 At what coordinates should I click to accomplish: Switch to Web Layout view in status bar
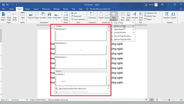click(157, 100)
